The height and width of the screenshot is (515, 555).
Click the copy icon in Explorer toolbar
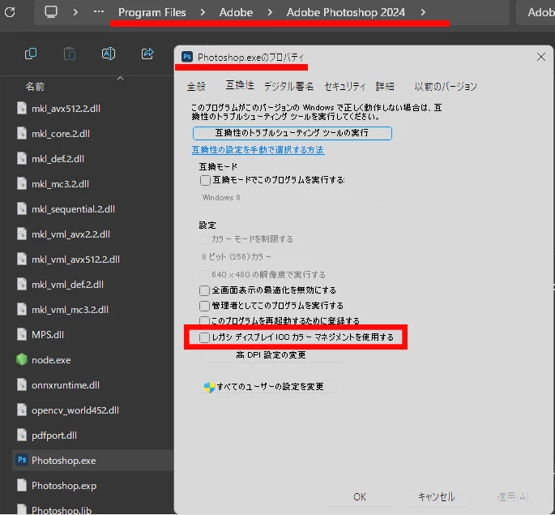click(x=31, y=54)
